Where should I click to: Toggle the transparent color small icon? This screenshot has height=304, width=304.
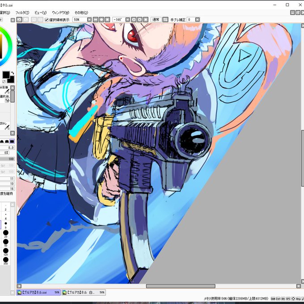pos(4,81)
